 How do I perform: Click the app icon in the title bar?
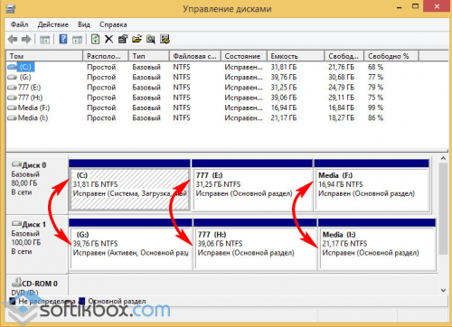pyautogui.click(x=10, y=8)
